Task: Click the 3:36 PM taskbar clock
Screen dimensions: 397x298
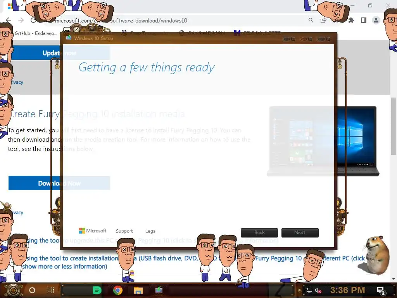Action: [347, 290]
